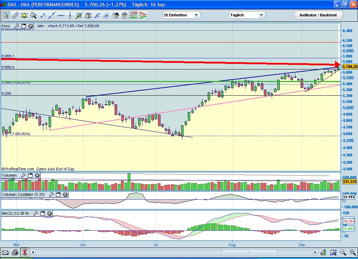This screenshot has width=358, height=259.
Task: Click the current price tag 5.700,26
Action: (350, 67)
